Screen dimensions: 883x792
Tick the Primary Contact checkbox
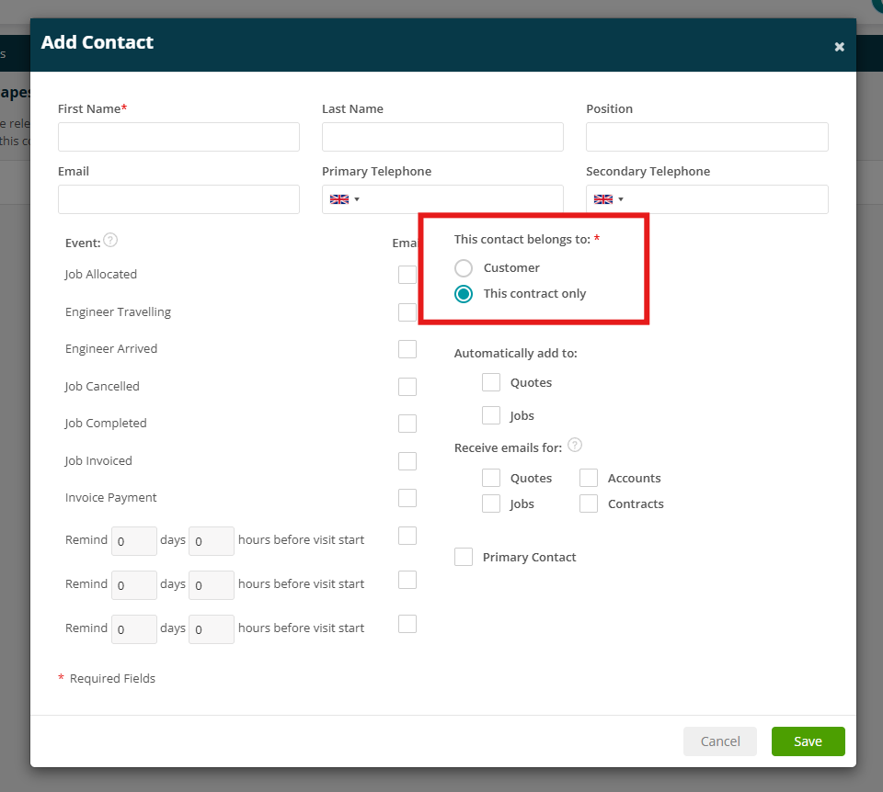pos(464,557)
